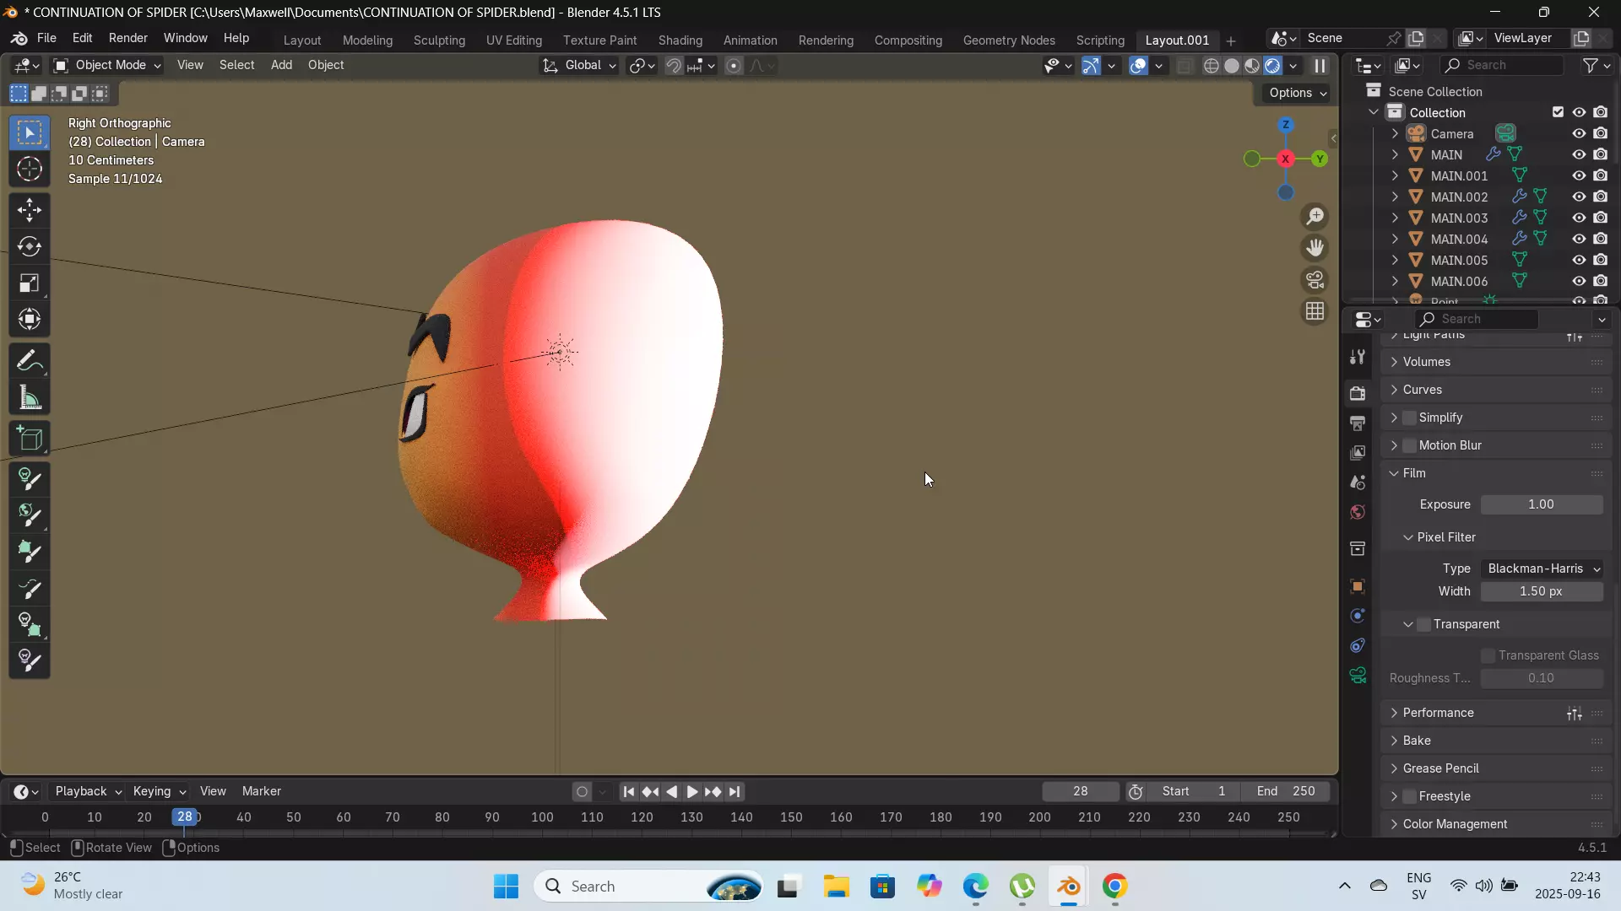Image resolution: width=1621 pixels, height=911 pixels.
Task: Select the Move tool
Action: click(x=30, y=210)
